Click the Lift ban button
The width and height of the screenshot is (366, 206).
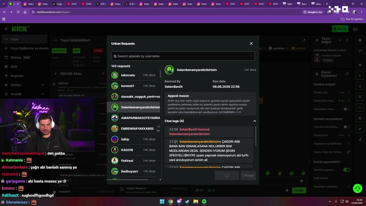point(248,175)
